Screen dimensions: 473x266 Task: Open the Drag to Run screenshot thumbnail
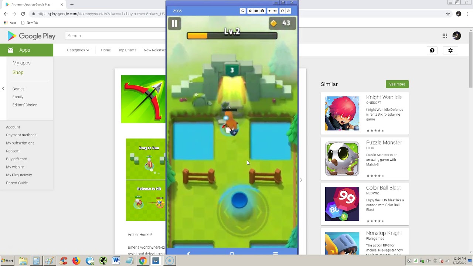point(146,159)
